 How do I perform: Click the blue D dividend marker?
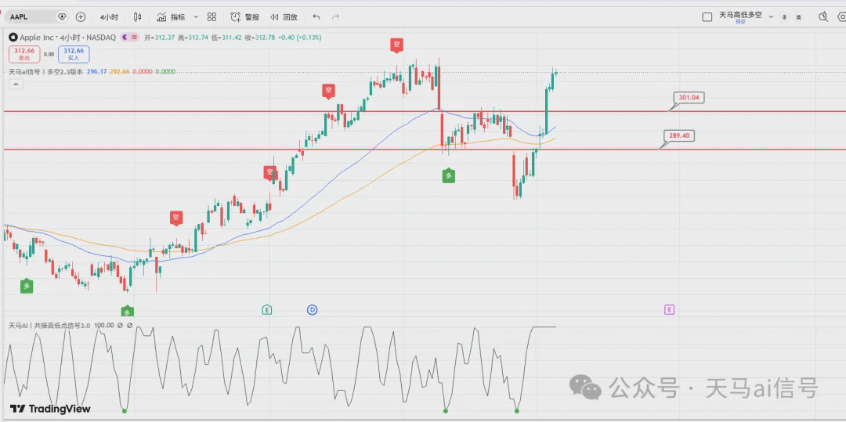(312, 309)
